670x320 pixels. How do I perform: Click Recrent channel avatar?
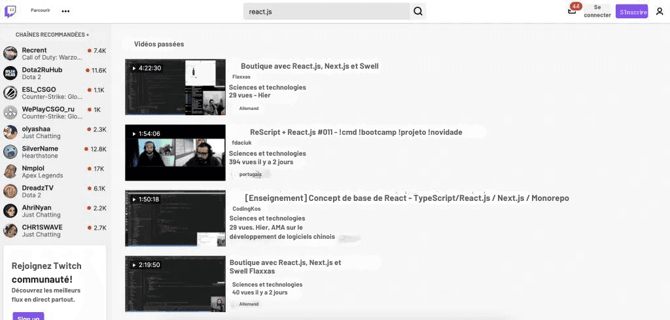(10, 54)
